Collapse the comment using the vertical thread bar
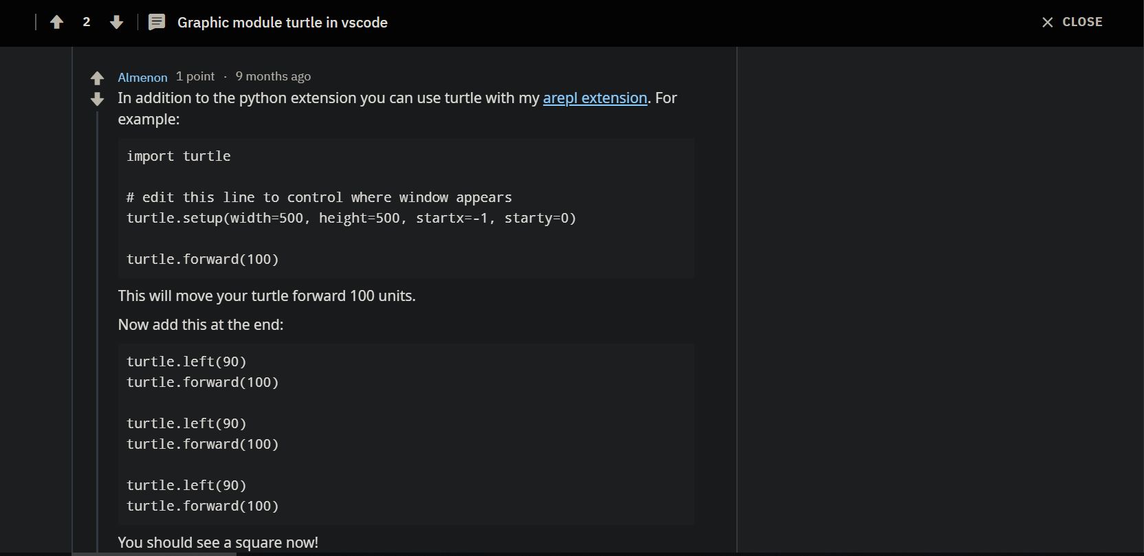1144x556 pixels. tap(97, 309)
